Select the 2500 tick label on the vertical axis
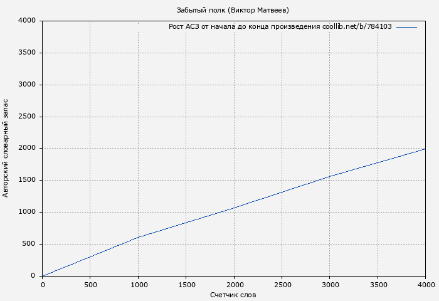The image size is (439, 301). click(x=26, y=117)
